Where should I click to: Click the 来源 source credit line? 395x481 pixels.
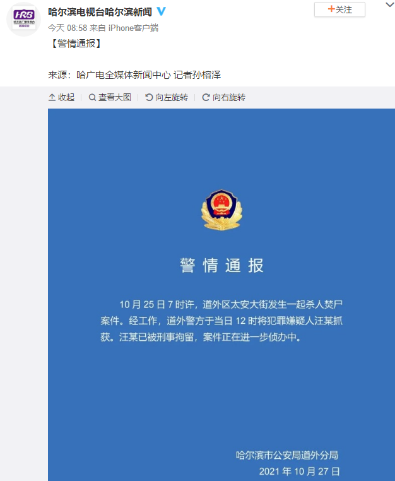click(134, 75)
